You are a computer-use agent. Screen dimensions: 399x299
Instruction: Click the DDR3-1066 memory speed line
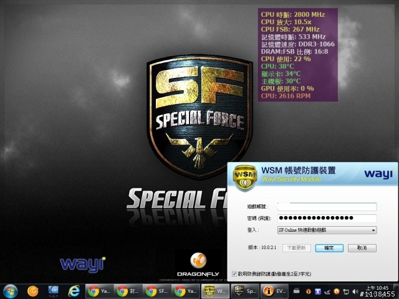click(x=298, y=44)
